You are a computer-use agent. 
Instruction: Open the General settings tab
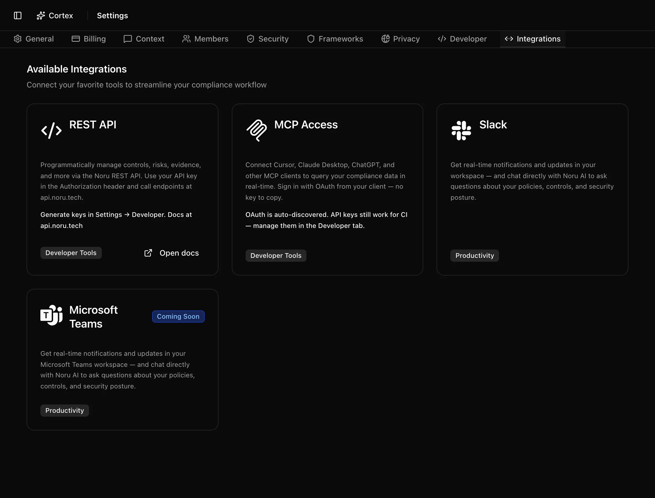34,39
